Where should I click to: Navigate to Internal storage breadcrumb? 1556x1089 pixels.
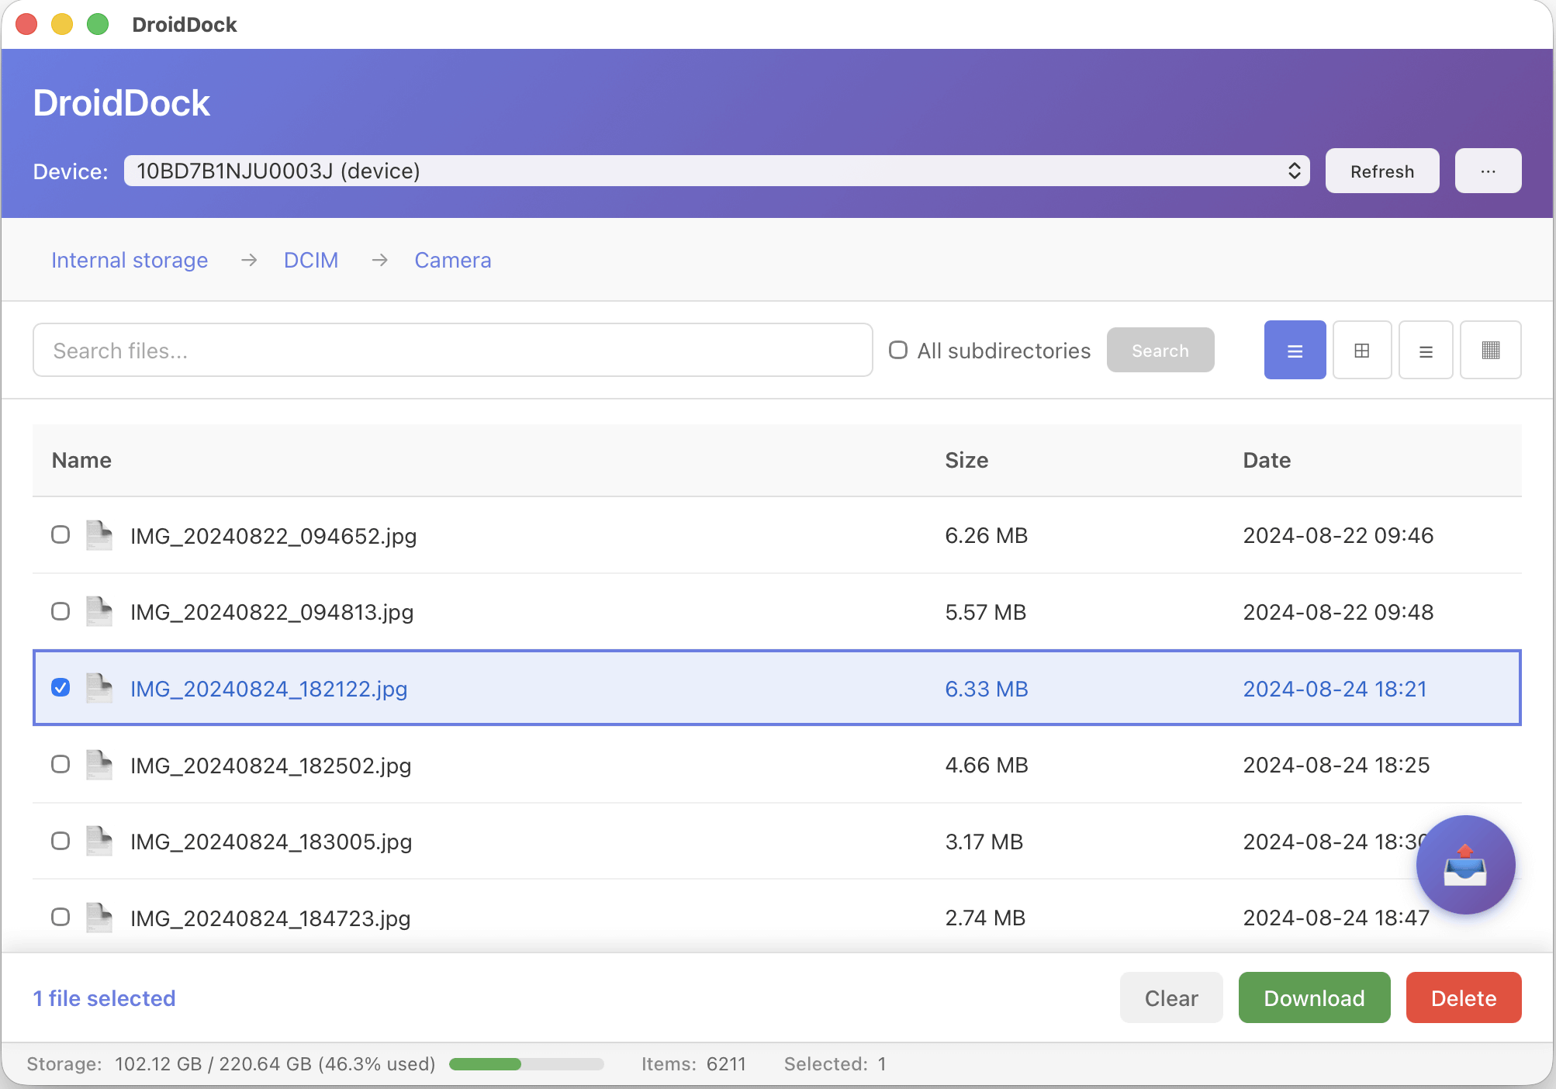[x=130, y=261]
